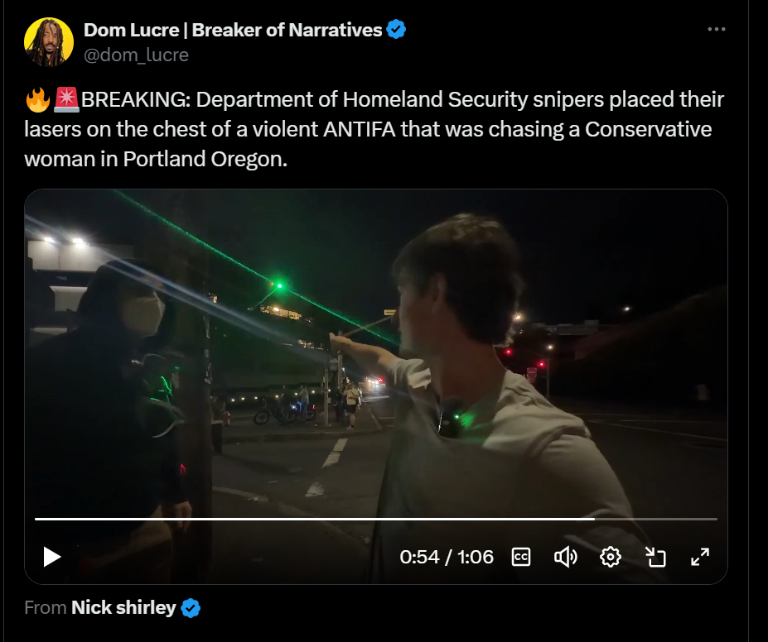Open video settings gear
This screenshot has width=768, height=642.
(x=611, y=557)
